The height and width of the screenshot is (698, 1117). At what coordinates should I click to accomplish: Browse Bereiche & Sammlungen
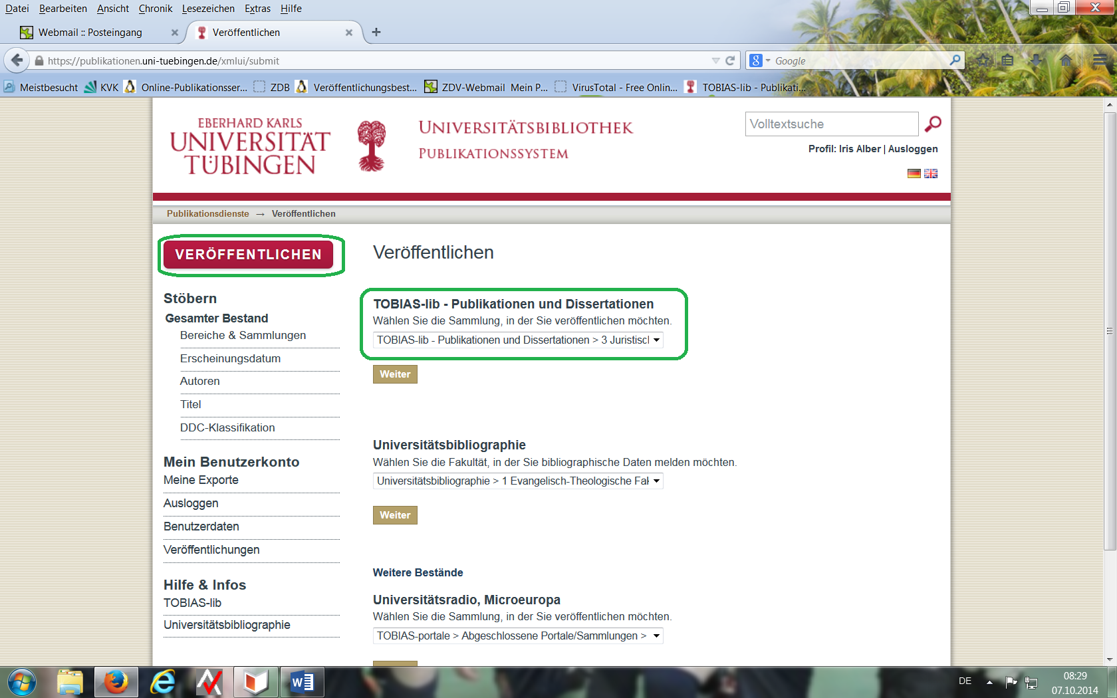click(243, 335)
